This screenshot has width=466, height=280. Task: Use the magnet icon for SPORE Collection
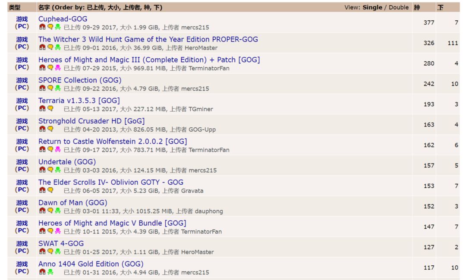42,88
